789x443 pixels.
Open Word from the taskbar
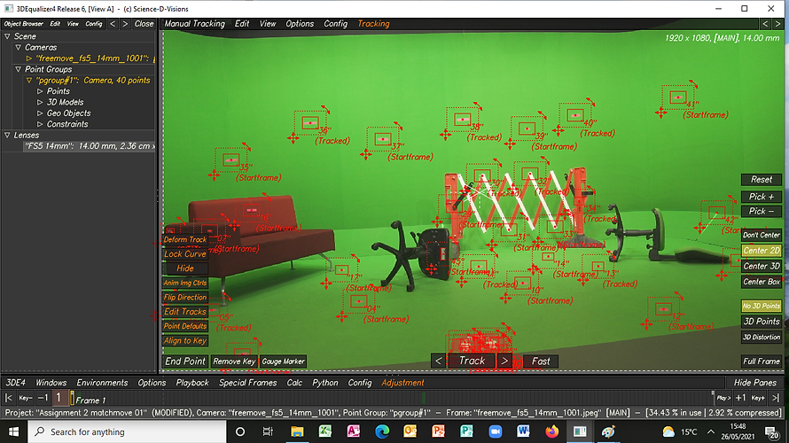pyautogui.click(x=523, y=431)
